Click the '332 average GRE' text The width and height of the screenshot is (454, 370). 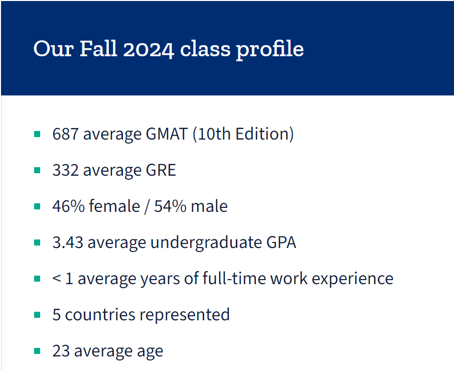[x=114, y=170]
